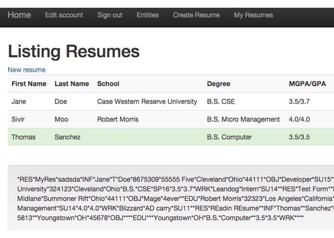Click the raw text line starting Midlane*Summoner Rift
Viewport: 334px width, 238px height.
click(175, 198)
